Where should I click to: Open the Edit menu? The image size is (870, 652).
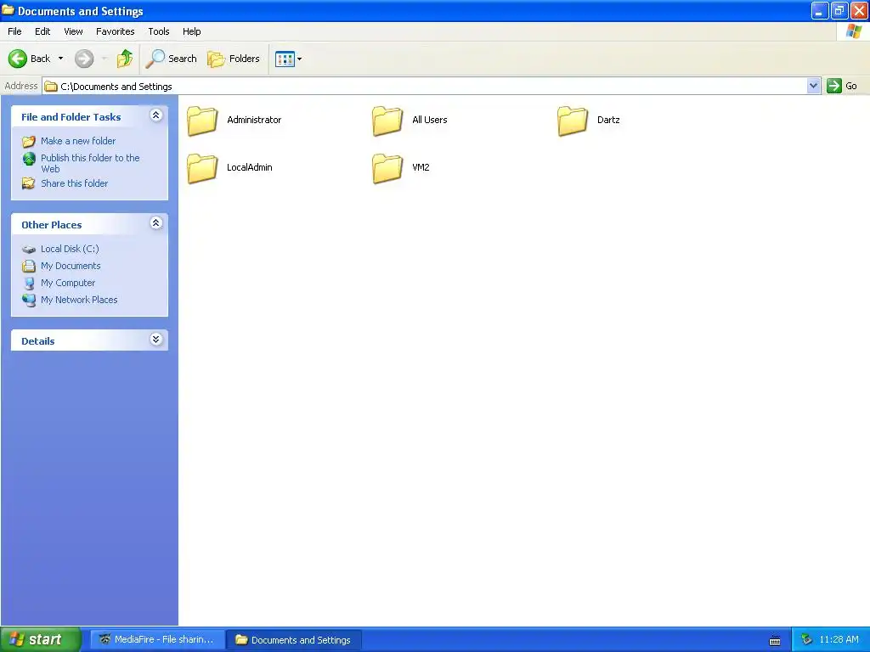[x=42, y=31]
